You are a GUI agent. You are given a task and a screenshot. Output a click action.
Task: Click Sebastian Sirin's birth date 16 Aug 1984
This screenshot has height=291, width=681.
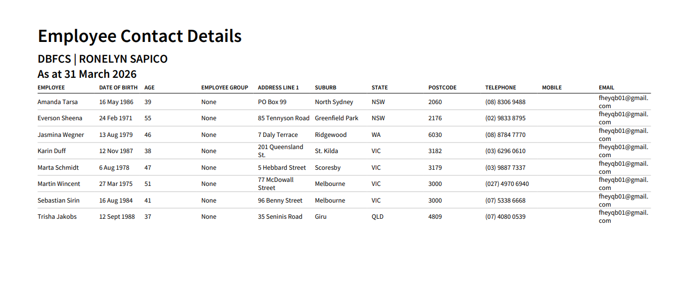coord(116,201)
